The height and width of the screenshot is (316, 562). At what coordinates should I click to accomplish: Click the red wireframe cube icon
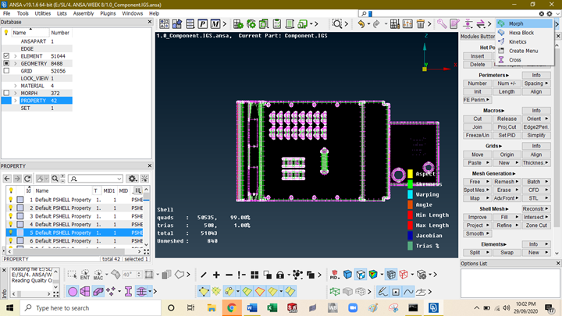[x=404, y=275]
